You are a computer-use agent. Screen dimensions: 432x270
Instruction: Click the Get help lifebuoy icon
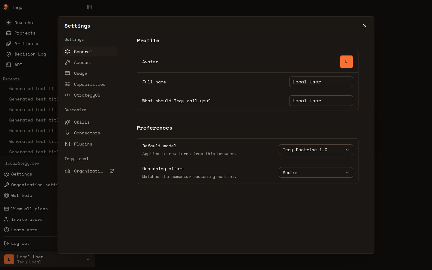[7, 195]
